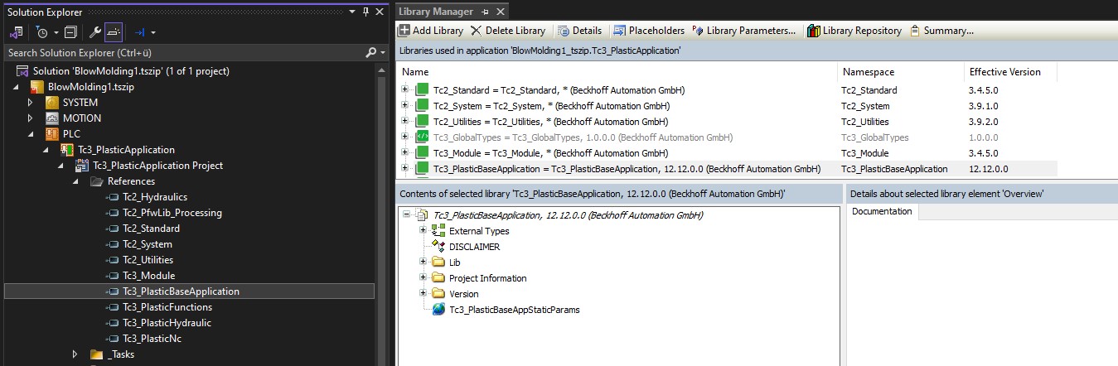Pin the Library Manager tab
Viewport: 1118px width, 366px height.
click(x=486, y=12)
